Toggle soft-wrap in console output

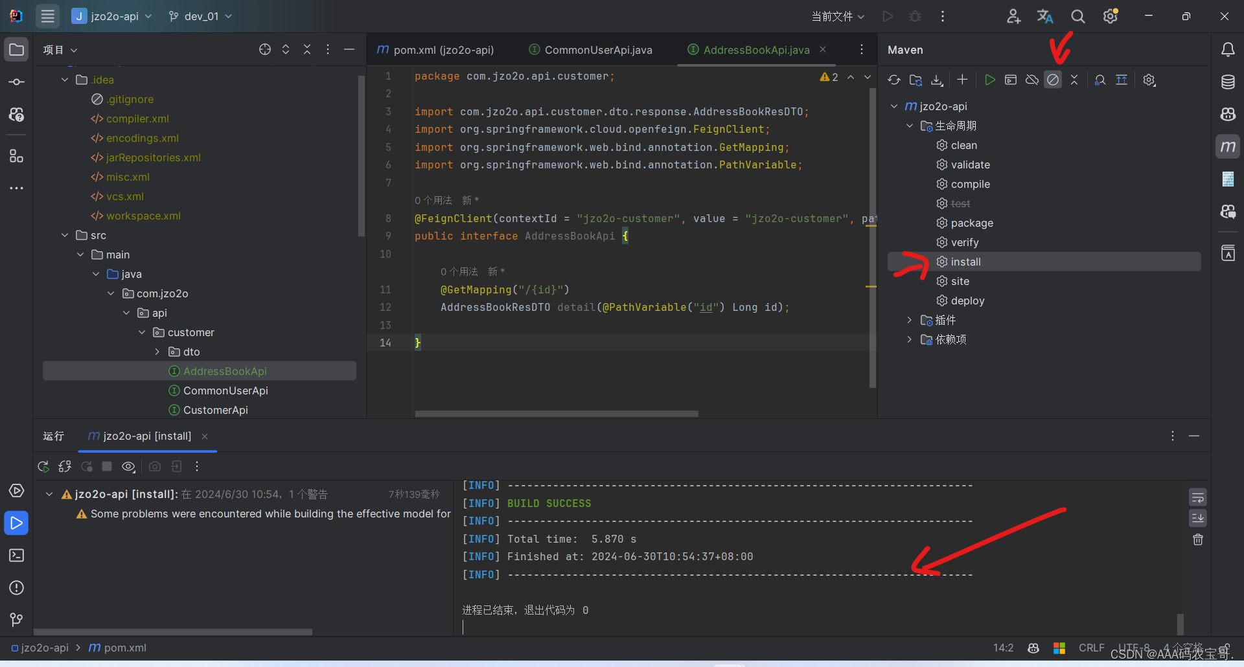click(x=1198, y=497)
